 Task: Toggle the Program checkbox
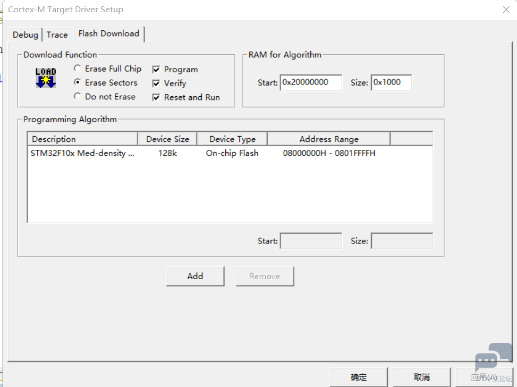(156, 70)
